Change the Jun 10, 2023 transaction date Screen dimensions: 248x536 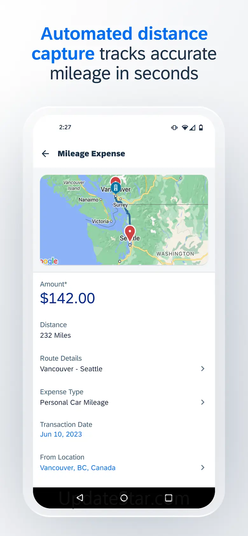point(61,434)
